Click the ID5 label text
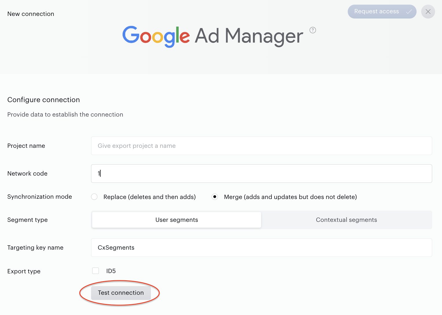The image size is (442, 315). tap(111, 271)
